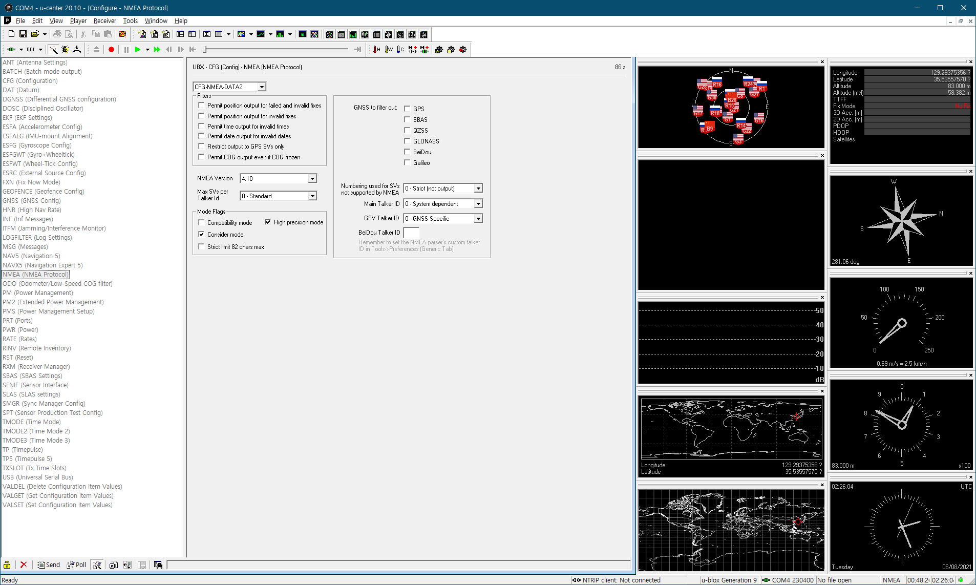The width and height of the screenshot is (976, 585).
Task: Click the binoculars icon in bottom toolbar
Action: click(158, 565)
